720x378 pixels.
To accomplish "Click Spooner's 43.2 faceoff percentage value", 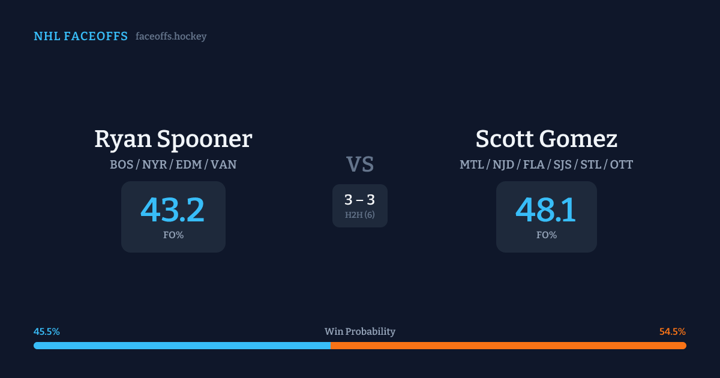I will click(173, 210).
